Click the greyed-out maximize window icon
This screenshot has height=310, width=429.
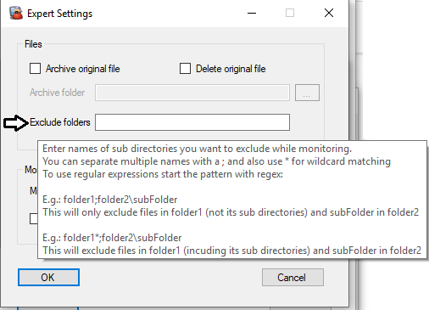[x=290, y=13]
